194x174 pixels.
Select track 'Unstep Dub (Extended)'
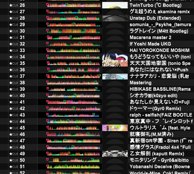pos(155,18)
